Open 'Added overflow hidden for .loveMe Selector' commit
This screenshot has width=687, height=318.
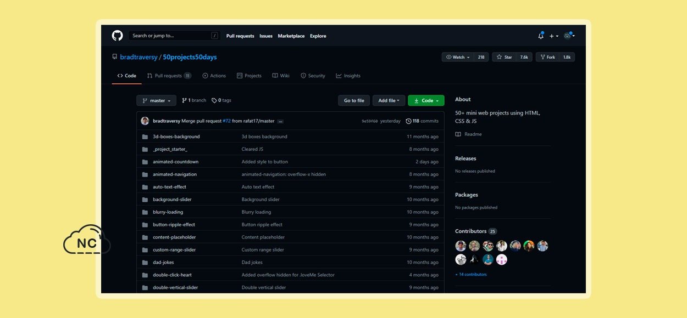point(288,275)
